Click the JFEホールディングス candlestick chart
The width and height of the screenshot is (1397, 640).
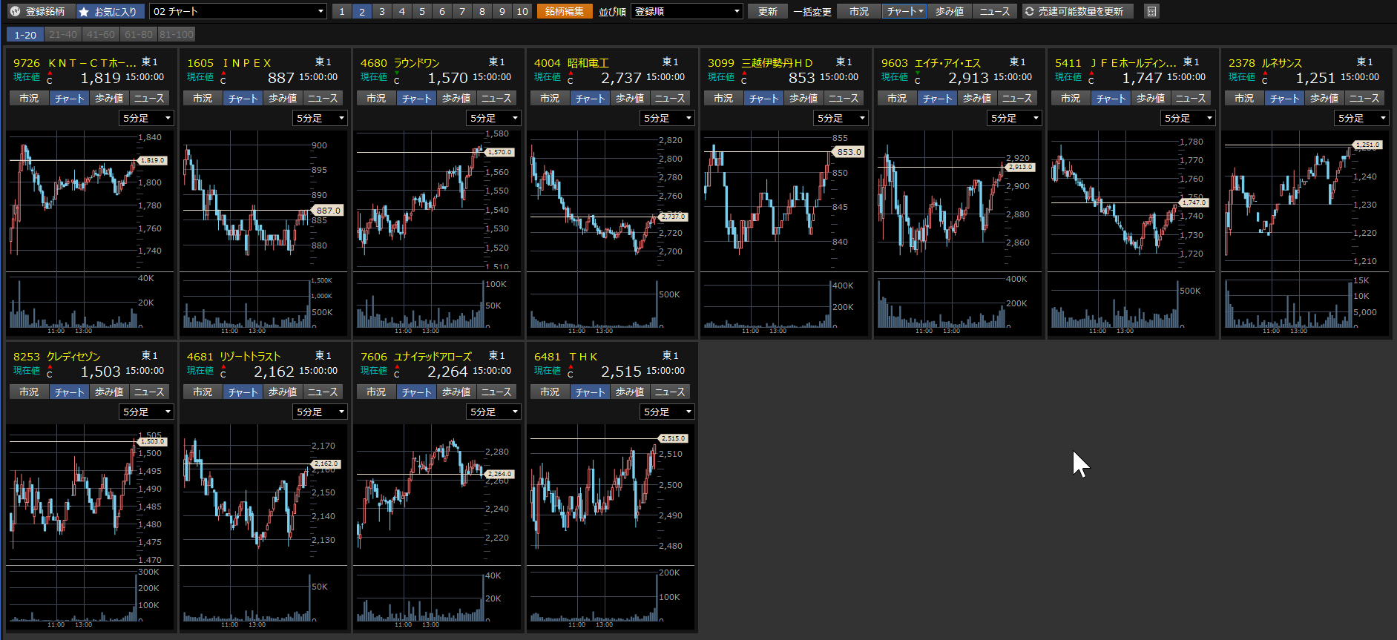(x=1113, y=200)
